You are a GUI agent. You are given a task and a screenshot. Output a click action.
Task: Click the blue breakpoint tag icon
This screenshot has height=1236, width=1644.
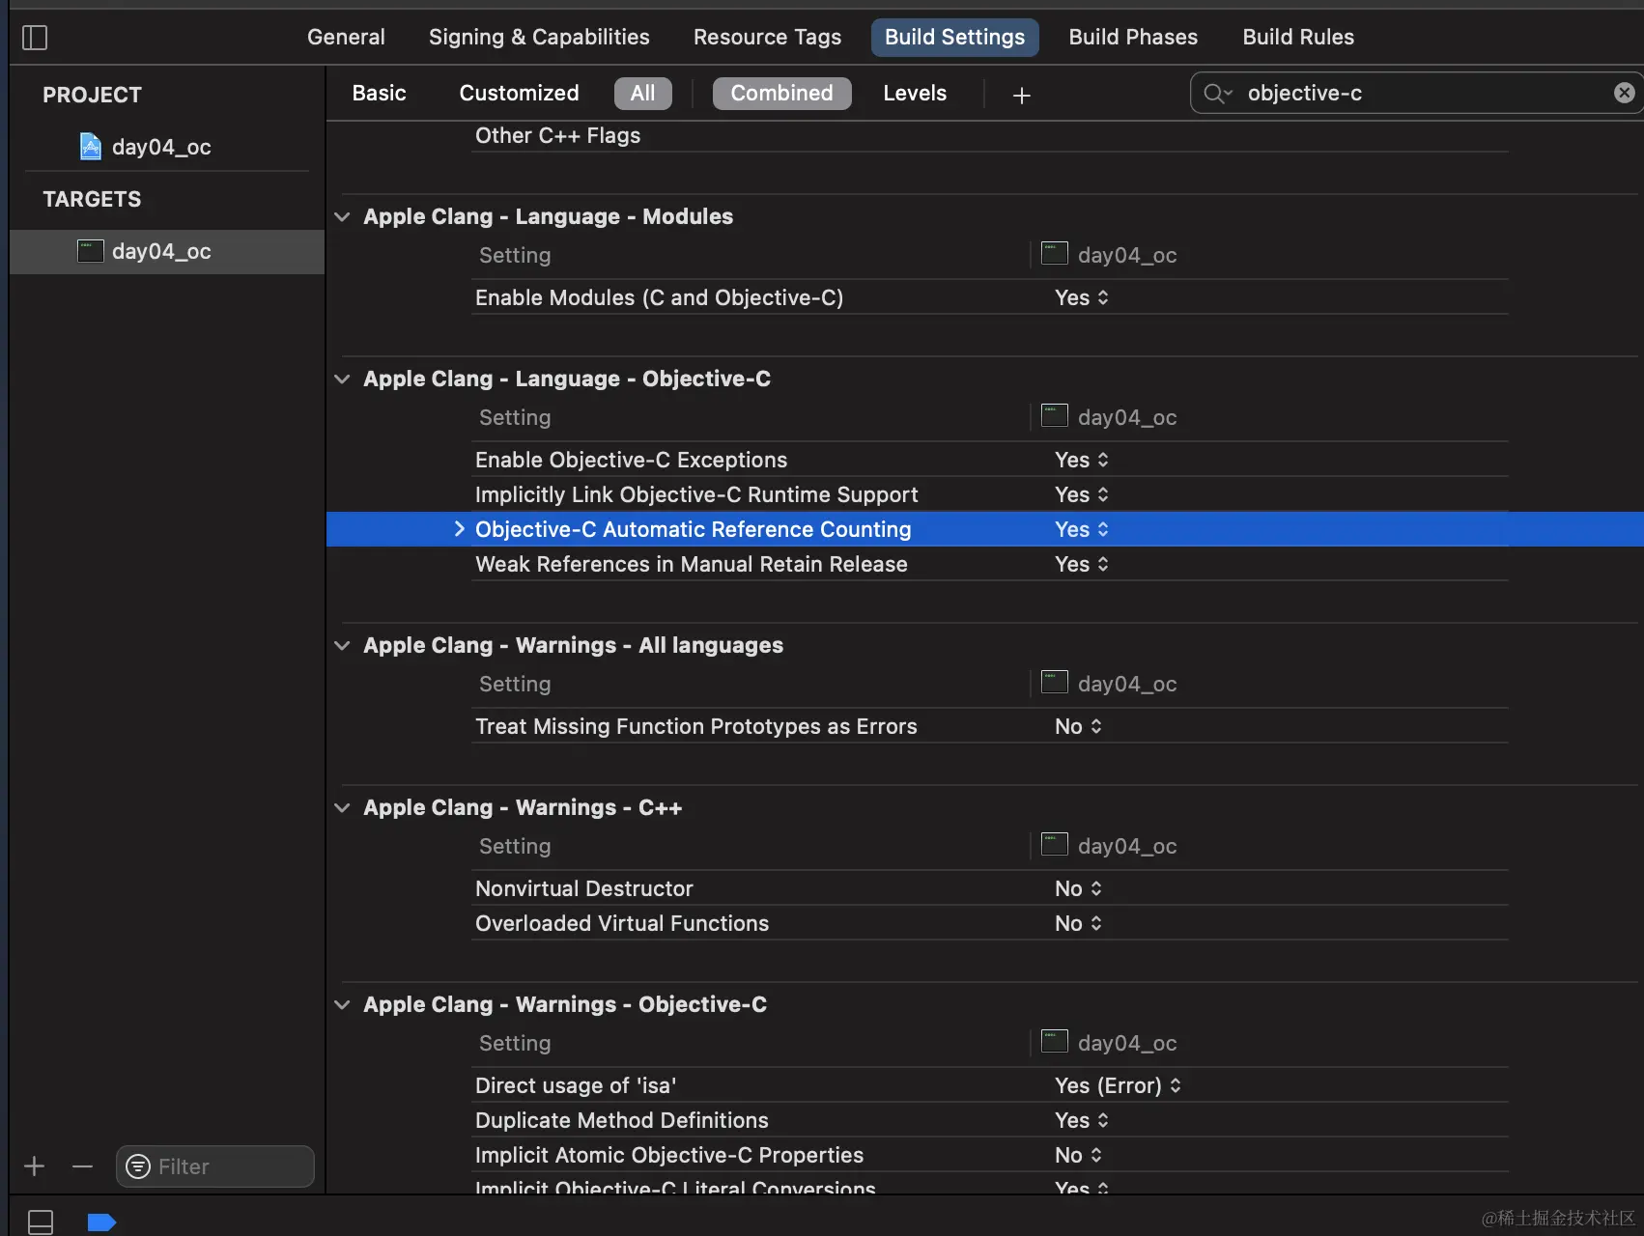(x=101, y=1222)
